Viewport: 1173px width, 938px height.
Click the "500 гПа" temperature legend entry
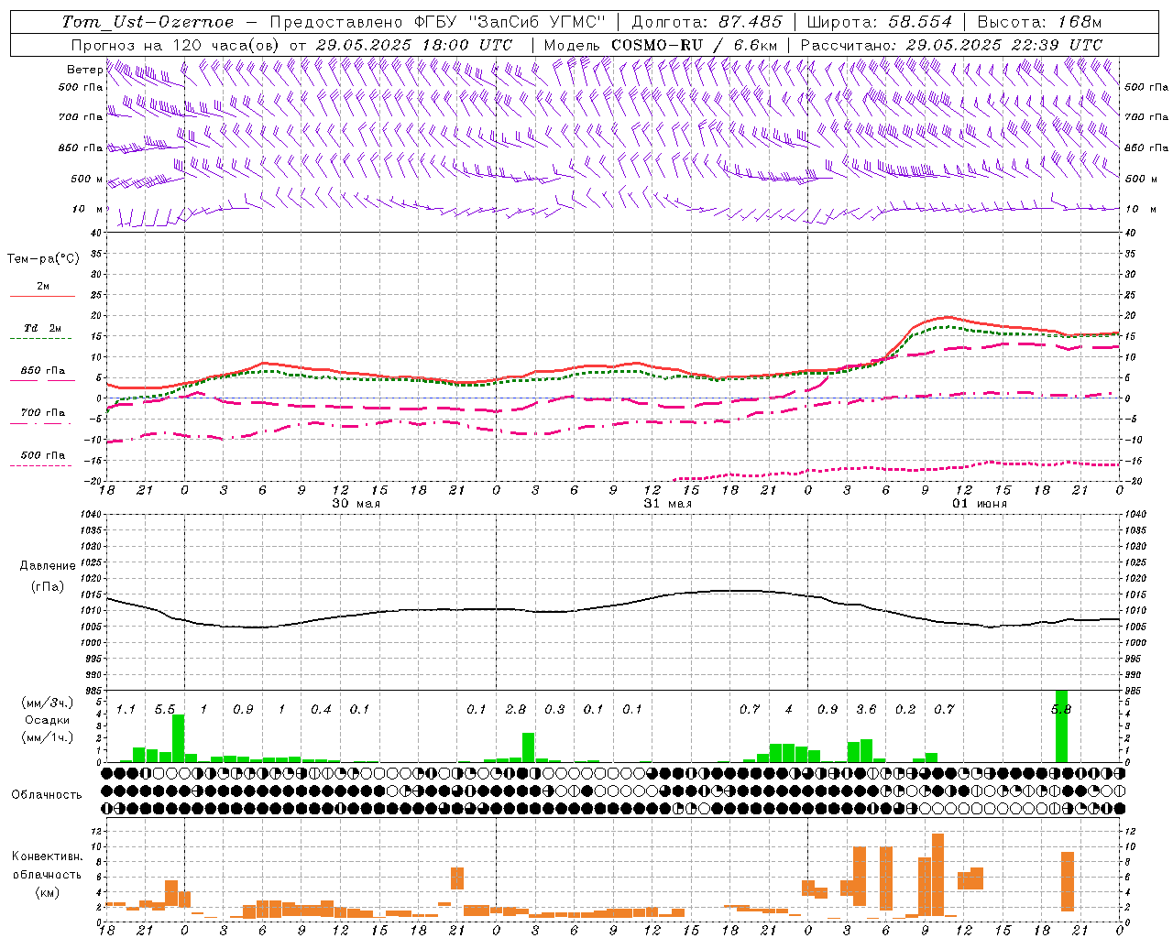point(43,455)
